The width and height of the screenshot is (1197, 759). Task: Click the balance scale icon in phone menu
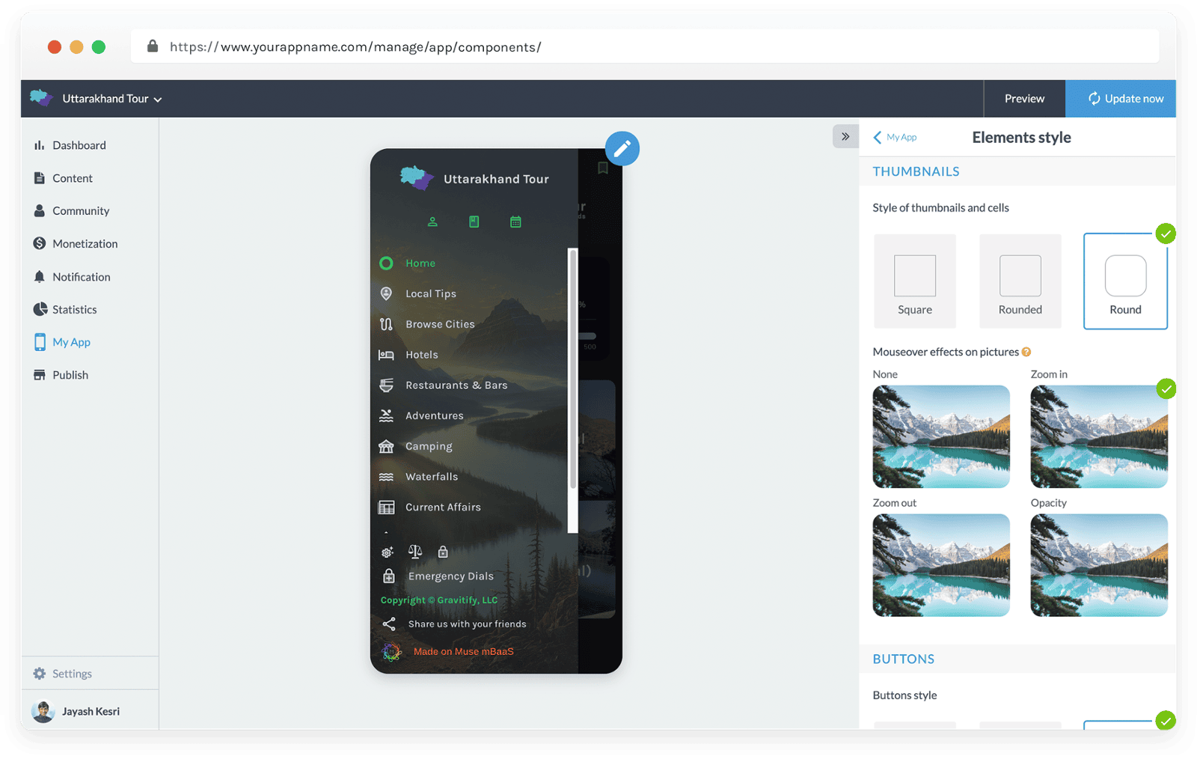[x=415, y=552]
